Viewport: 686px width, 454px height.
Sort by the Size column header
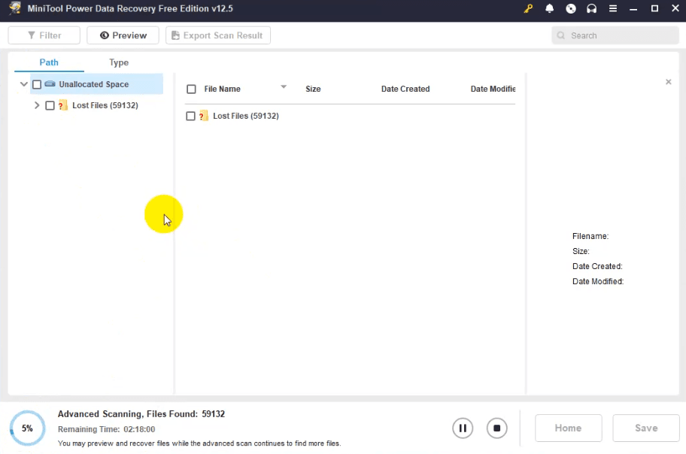313,89
